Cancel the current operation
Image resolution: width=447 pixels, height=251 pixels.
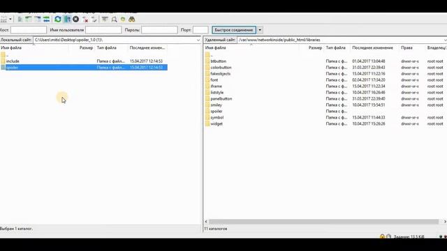[x=76, y=20]
